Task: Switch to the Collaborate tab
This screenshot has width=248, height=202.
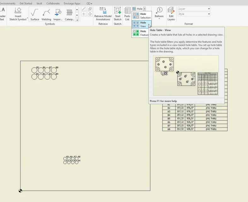Action: 53,3
